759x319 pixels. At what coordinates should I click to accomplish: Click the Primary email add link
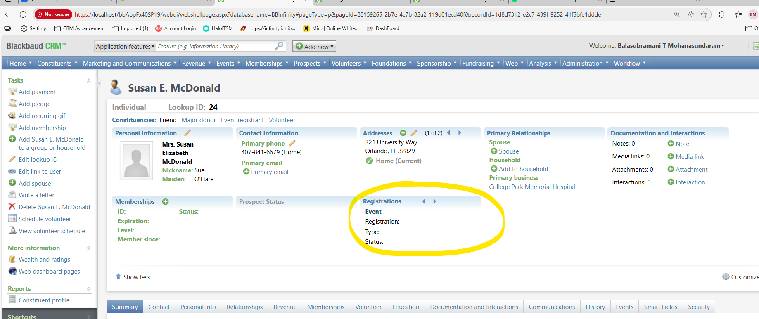click(270, 172)
